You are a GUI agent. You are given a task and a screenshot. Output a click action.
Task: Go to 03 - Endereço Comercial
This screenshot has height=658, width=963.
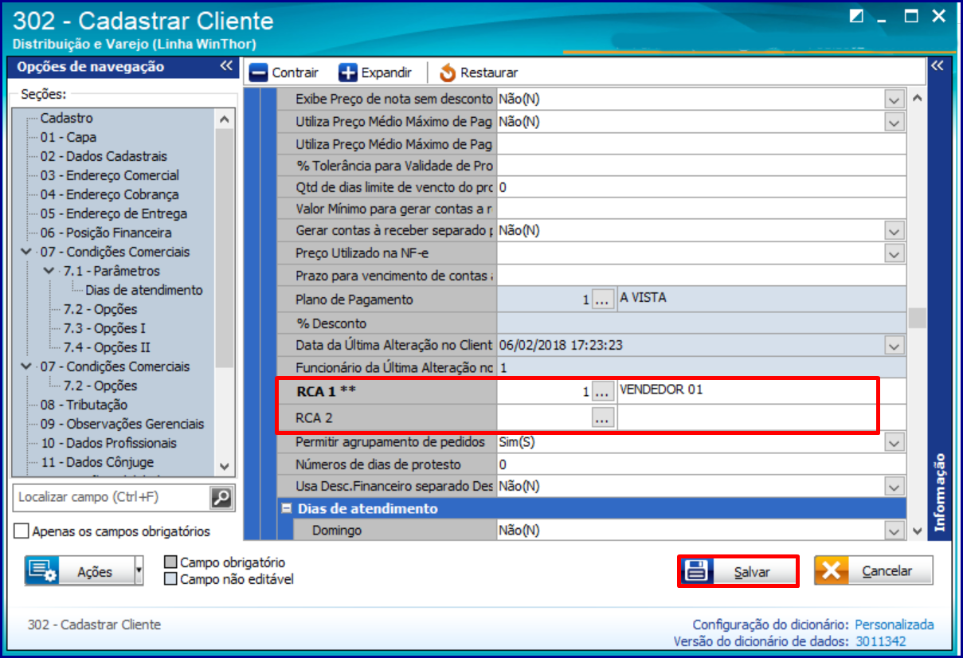pos(110,175)
